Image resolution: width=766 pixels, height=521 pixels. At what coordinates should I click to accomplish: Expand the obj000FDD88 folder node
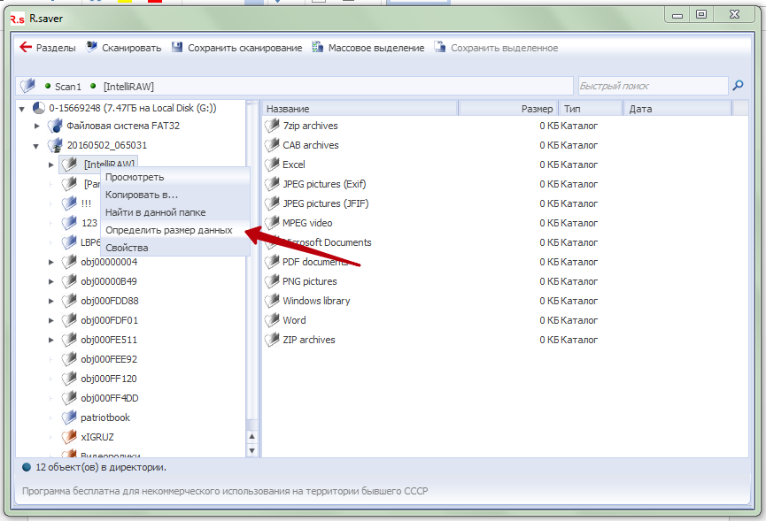(x=50, y=301)
